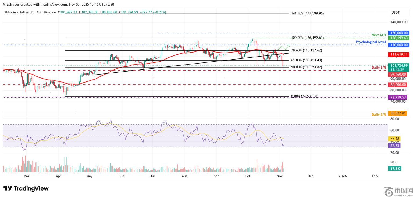The height and width of the screenshot is (197, 413).
Task: Click the 141.40% Fibonacci extension label
Action: pyautogui.click(x=307, y=13)
